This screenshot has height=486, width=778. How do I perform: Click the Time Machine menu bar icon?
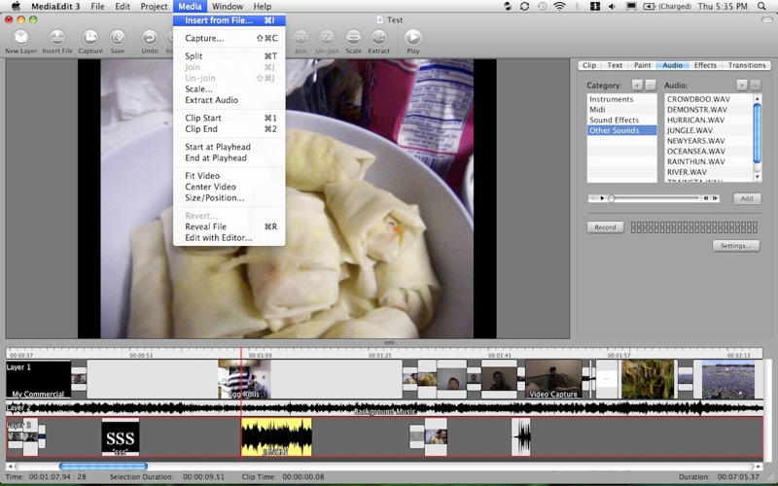pos(543,7)
